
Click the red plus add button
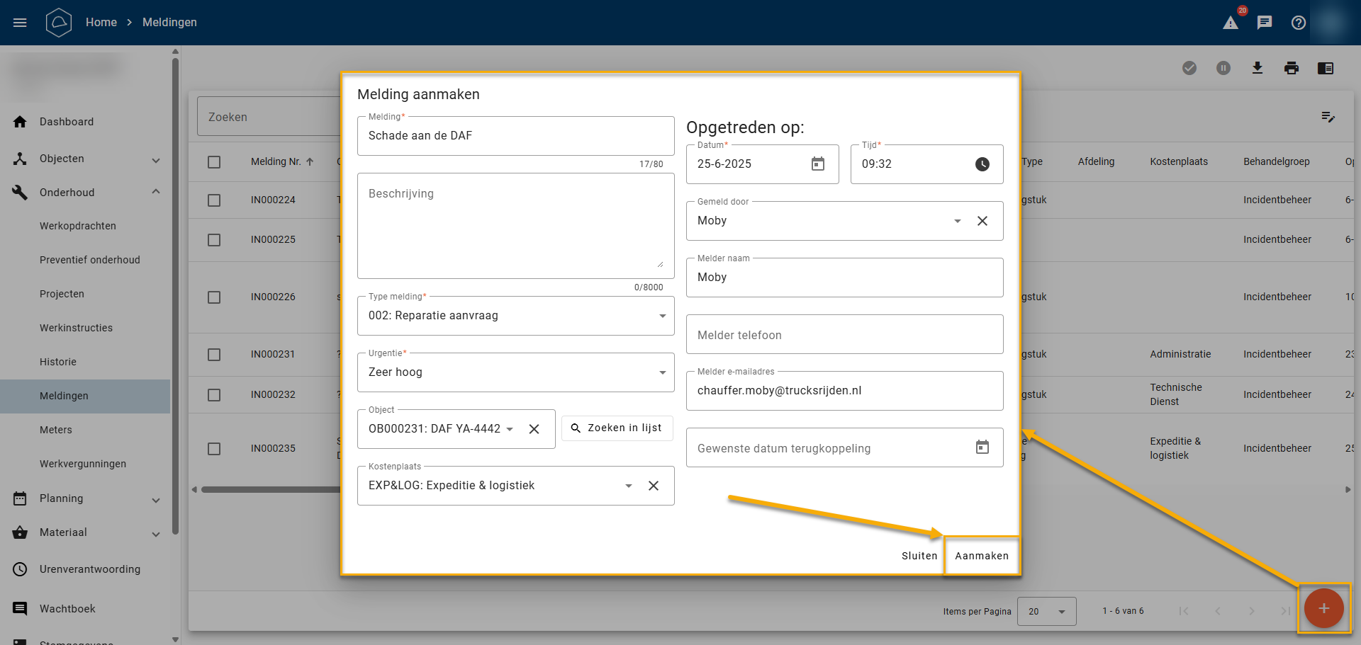[x=1323, y=608]
